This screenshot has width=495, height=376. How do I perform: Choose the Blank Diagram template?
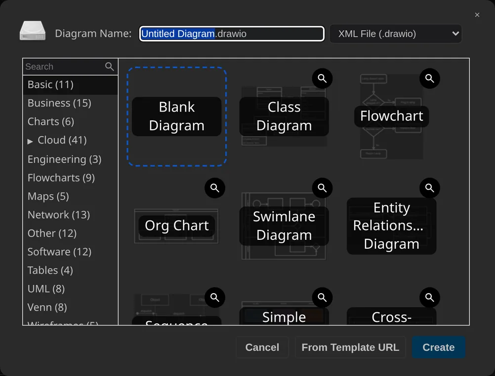pos(177,116)
